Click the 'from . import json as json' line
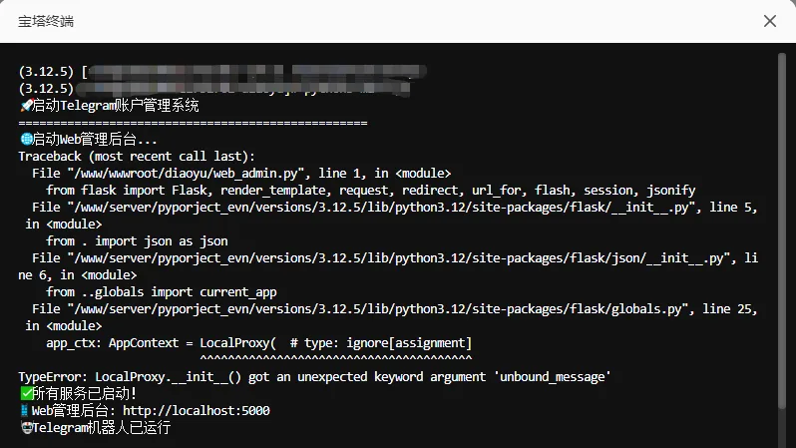The width and height of the screenshot is (796, 448). [137, 241]
